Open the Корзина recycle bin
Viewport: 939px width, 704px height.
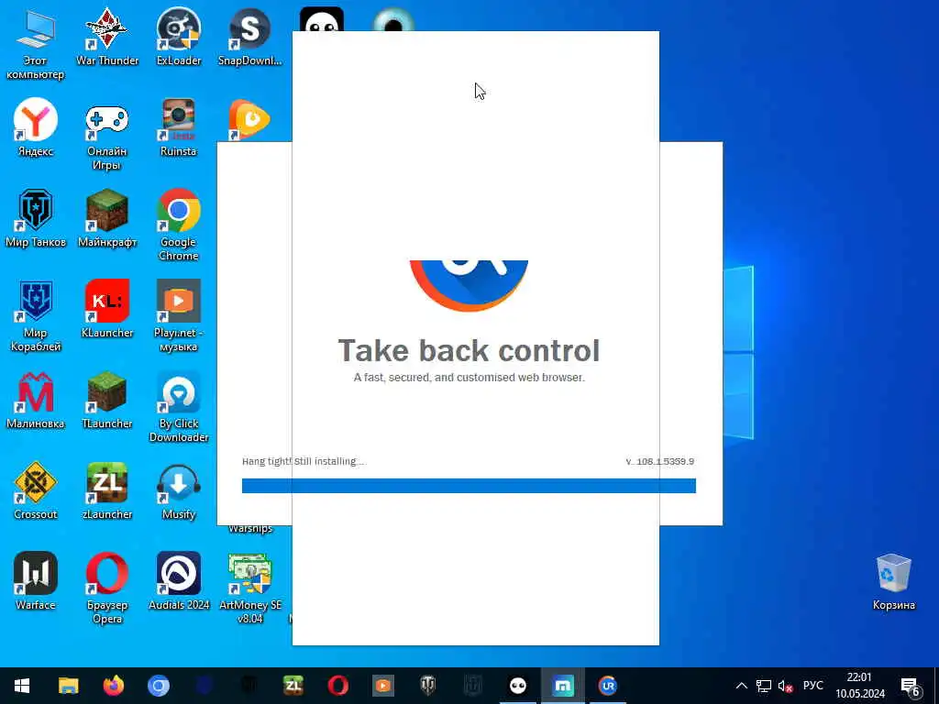pos(893,582)
